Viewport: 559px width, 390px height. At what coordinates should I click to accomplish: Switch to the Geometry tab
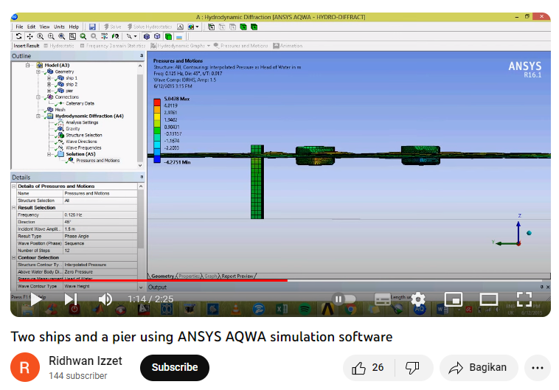point(162,276)
